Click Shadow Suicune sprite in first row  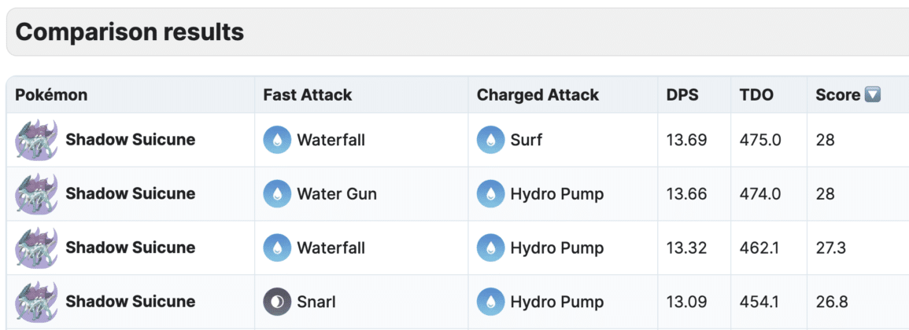point(36,140)
